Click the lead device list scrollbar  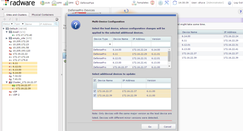(169, 55)
